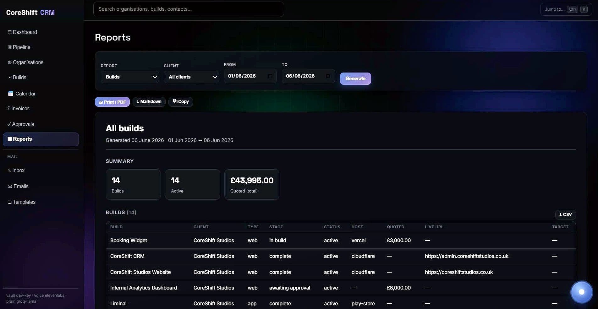Select the CoreShift CRM build name
Image resolution: width=598 pixels, height=309 pixels.
[x=127, y=256]
